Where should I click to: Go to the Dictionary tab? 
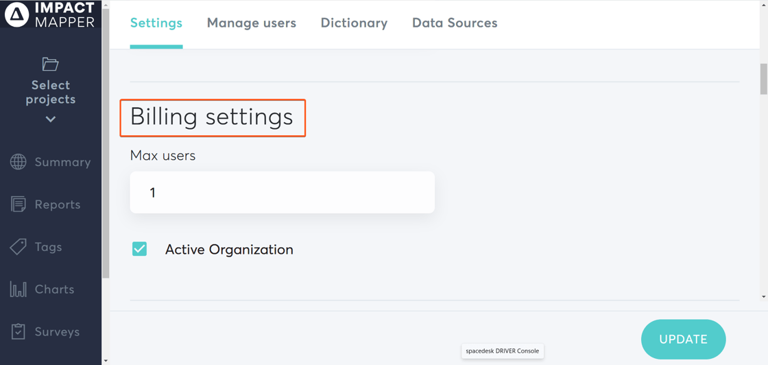tap(354, 23)
